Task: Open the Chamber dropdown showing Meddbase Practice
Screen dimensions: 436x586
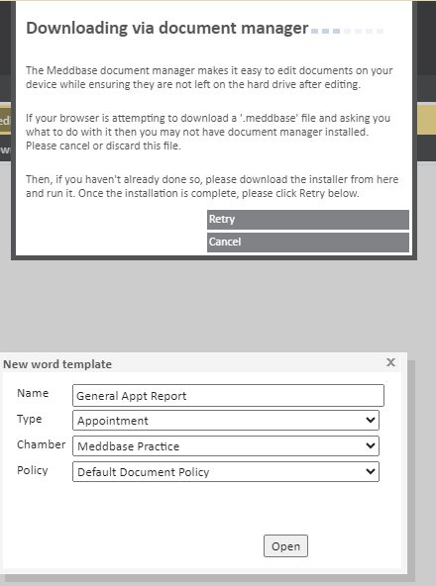Action: tap(226, 445)
